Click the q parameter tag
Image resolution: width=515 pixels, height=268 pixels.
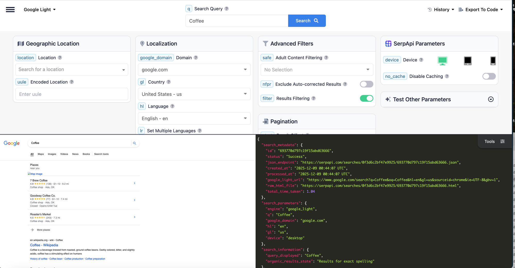tap(189, 9)
